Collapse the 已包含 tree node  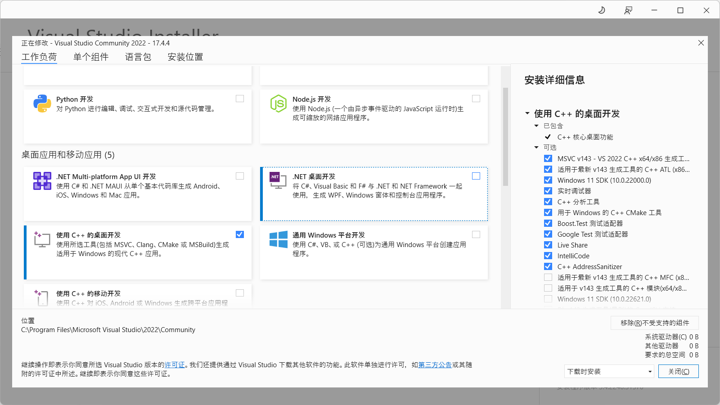[x=536, y=126]
